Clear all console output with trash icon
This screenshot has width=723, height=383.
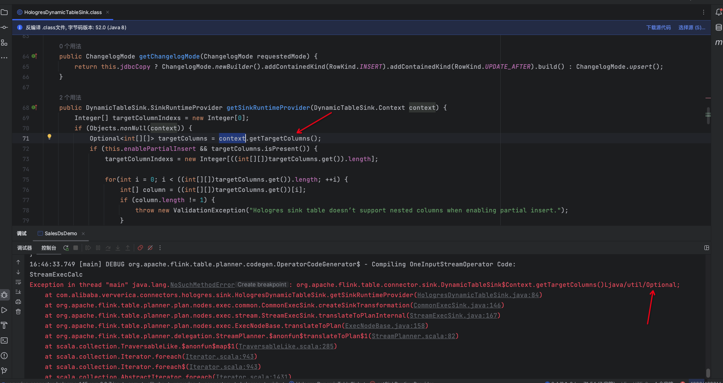[x=18, y=312]
